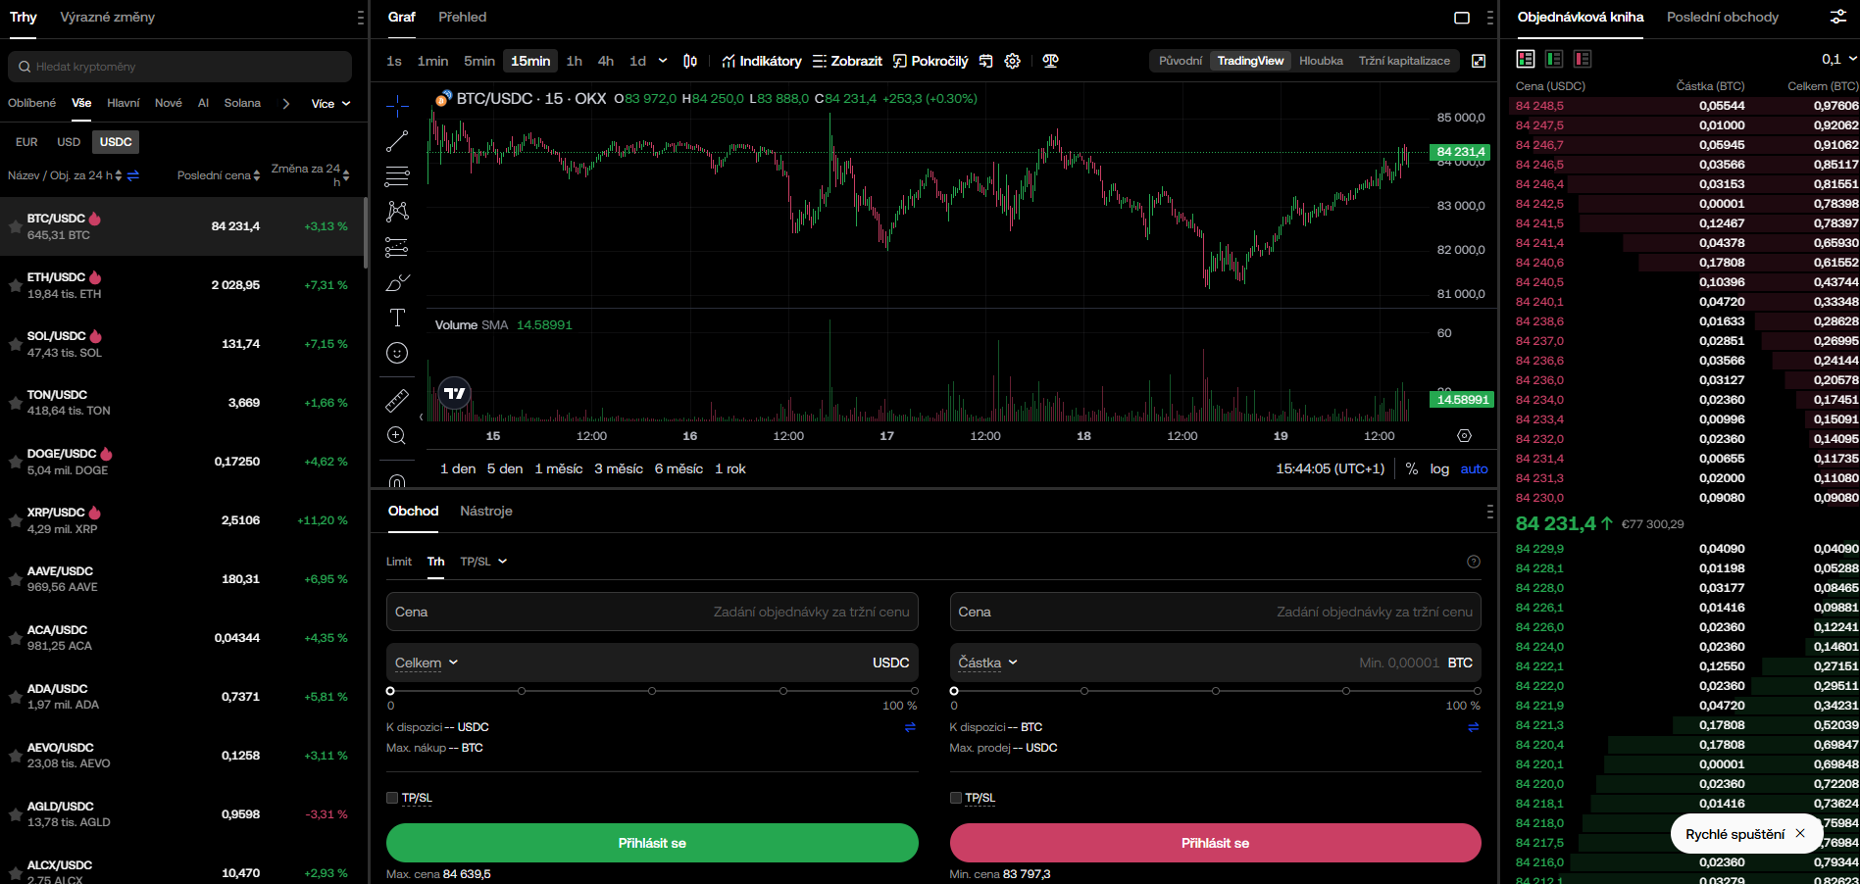Click the sell amount percentage slider
This screenshot has width=1860, height=884.
coord(1215,691)
